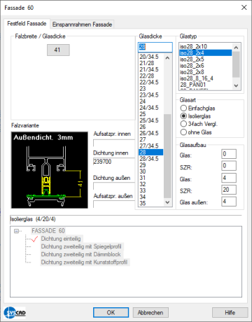Switch to Einspannrahmen Fassade tab
Viewport: 252px width, 322px height.
click(x=82, y=24)
